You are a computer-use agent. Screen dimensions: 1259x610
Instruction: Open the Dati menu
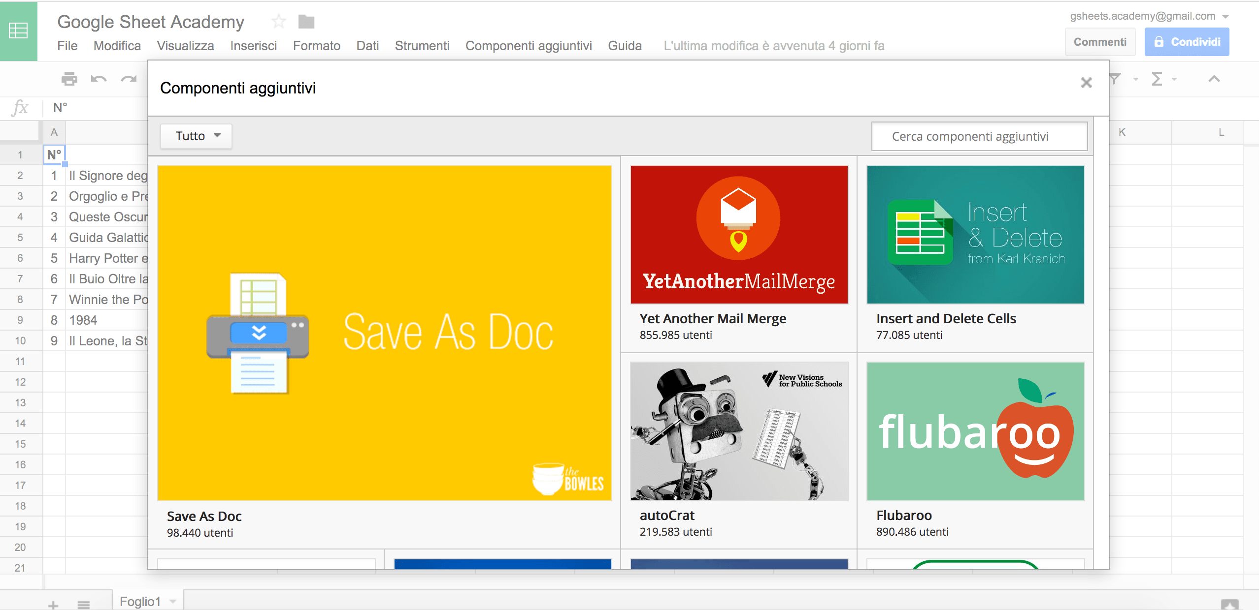point(367,45)
